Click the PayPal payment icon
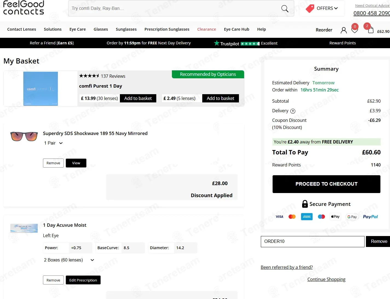Viewport: 390px width, 299px height. (370, 217)
